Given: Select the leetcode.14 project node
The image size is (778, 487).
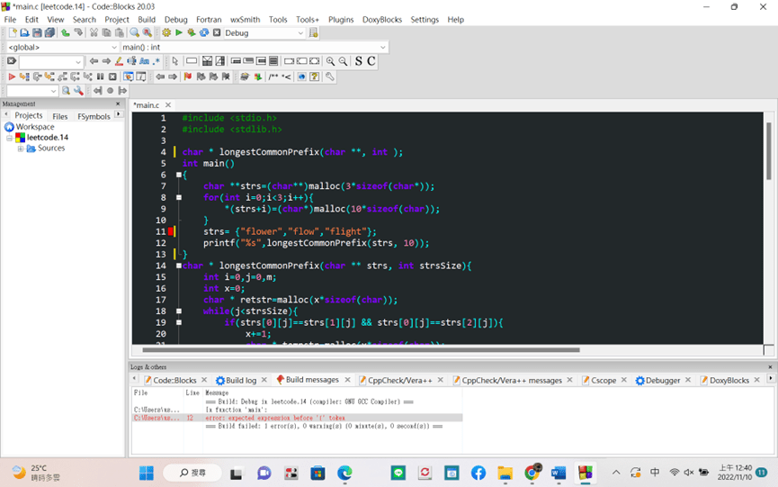Looking at the screenshot, I should click(47, 138).
